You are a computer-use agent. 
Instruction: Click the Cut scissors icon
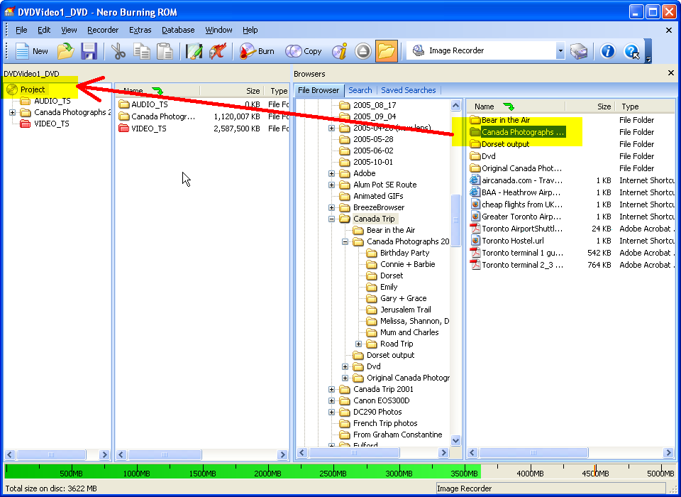click(118, 51)
